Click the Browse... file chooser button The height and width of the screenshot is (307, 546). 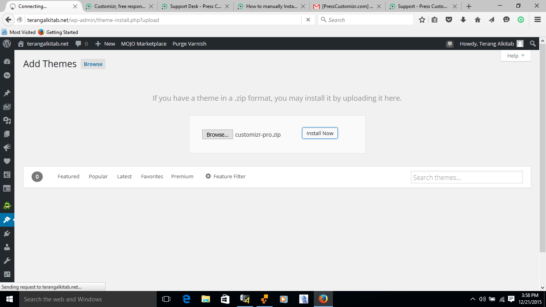pos(217,135)
